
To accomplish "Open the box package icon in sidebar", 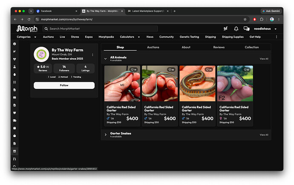I will tap(14, 128).
